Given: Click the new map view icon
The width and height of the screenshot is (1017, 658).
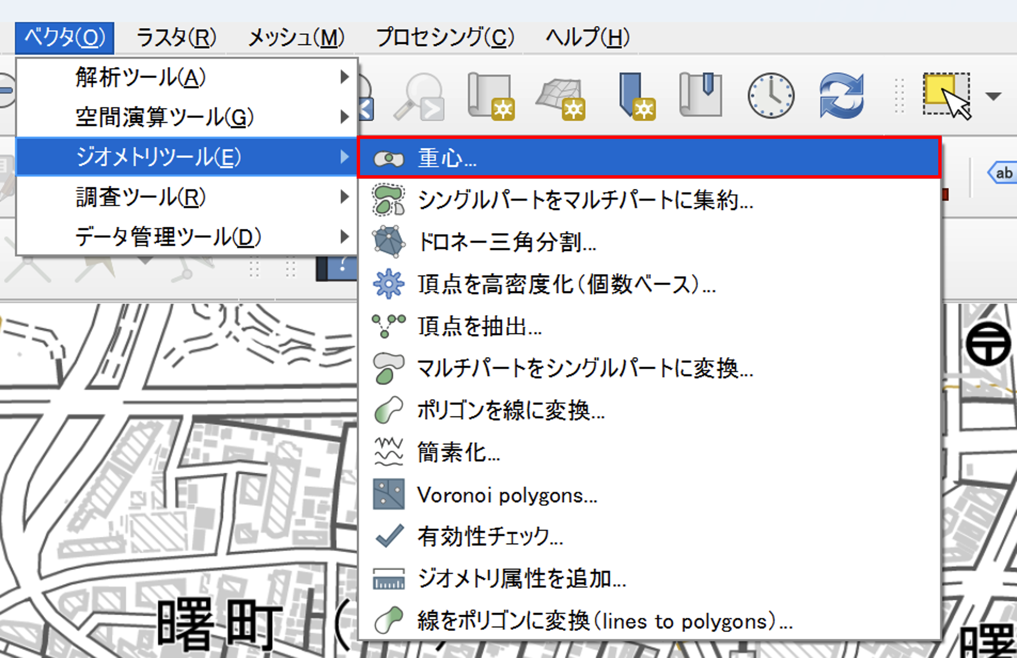Looking at the screenshot, I should click(x=491, y=96).
